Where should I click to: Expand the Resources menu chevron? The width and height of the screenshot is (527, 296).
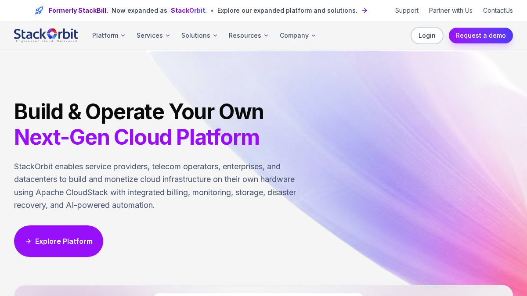click(x=266, y=36)
